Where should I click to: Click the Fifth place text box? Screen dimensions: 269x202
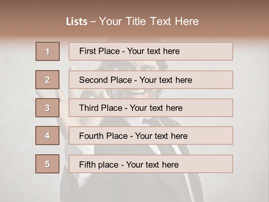click(x=151, y=164)
